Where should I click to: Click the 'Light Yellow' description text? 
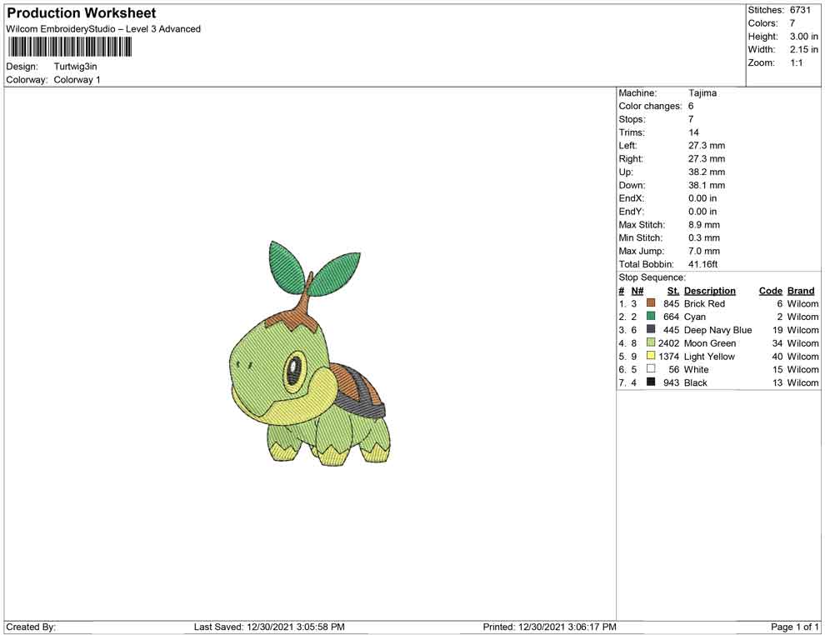[709, 356]
